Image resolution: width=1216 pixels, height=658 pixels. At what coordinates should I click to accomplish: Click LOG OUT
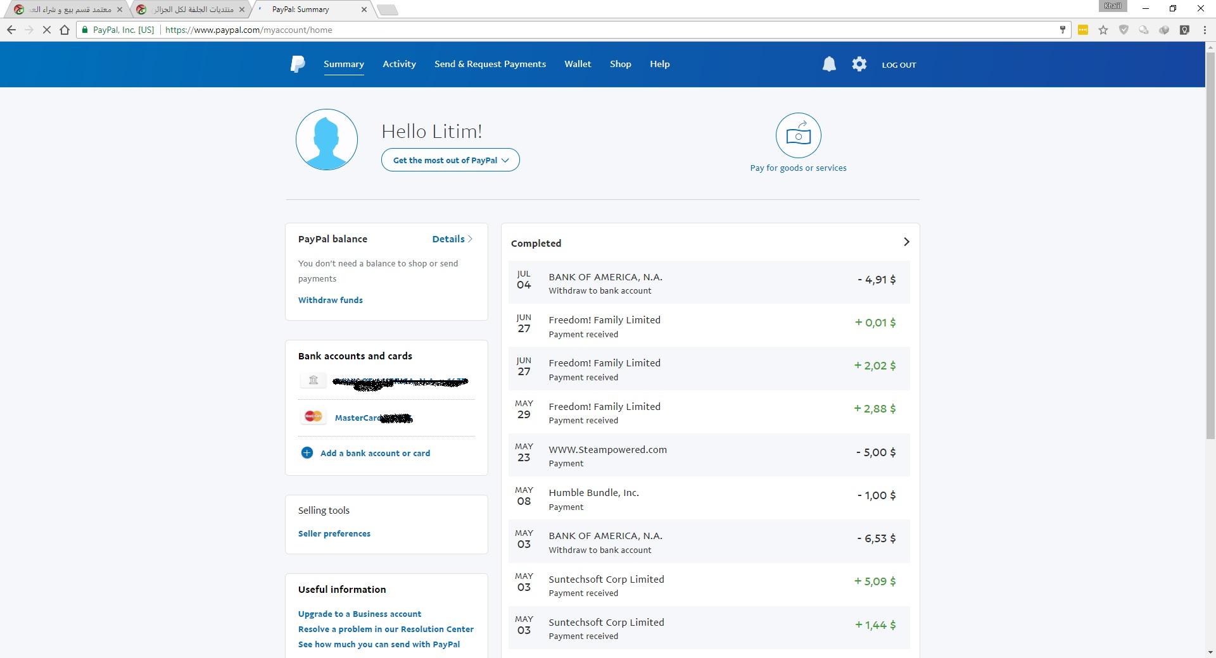[x=899, y=65]
